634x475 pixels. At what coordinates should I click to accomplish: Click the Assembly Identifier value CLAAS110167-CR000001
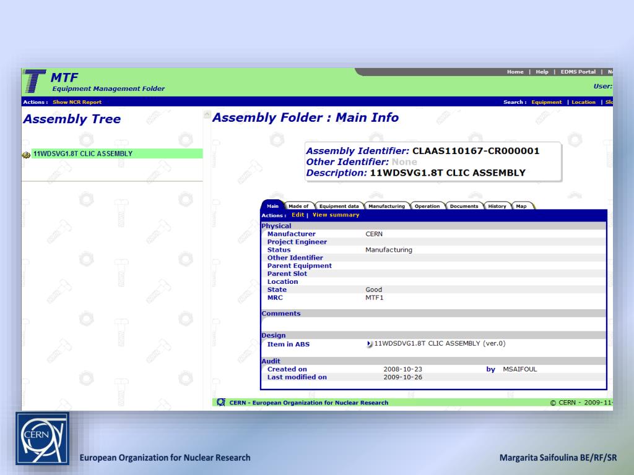point(475,151)
